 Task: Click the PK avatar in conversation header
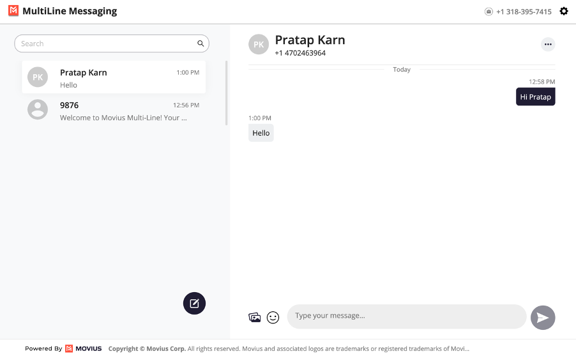(x=259, y=44)
